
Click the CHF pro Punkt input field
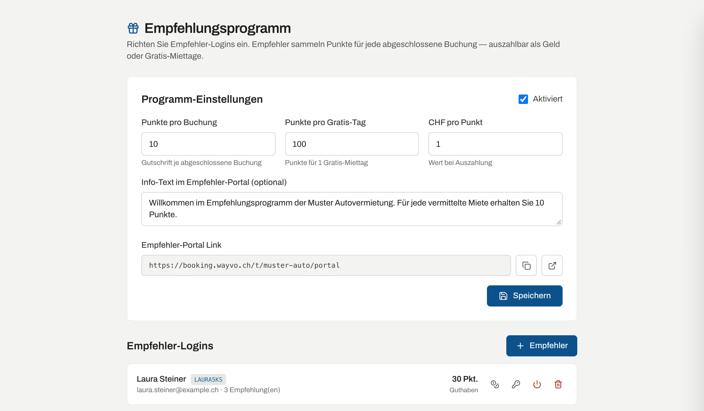(495, 144)
